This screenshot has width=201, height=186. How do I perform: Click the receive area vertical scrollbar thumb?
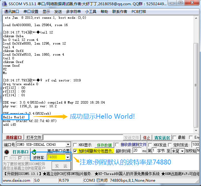point(196,85)
